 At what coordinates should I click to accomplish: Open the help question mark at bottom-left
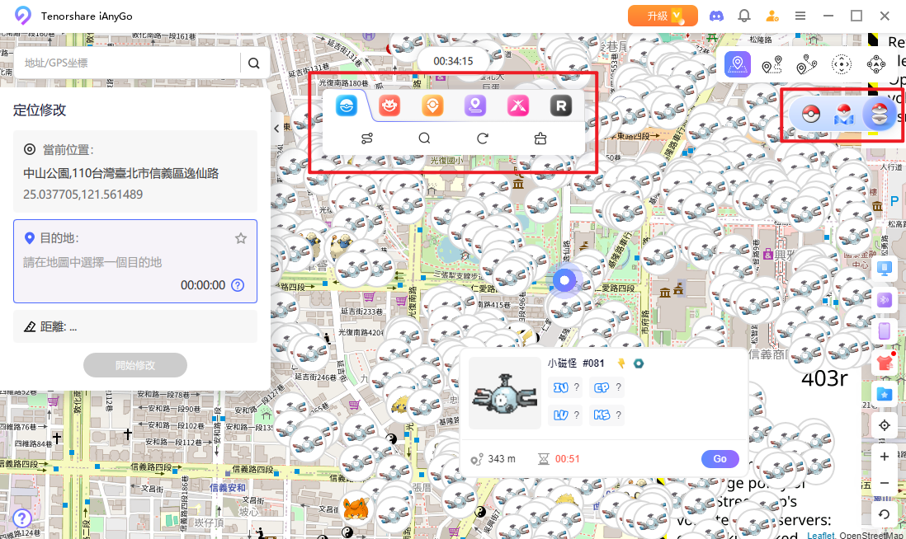(22, 518)
